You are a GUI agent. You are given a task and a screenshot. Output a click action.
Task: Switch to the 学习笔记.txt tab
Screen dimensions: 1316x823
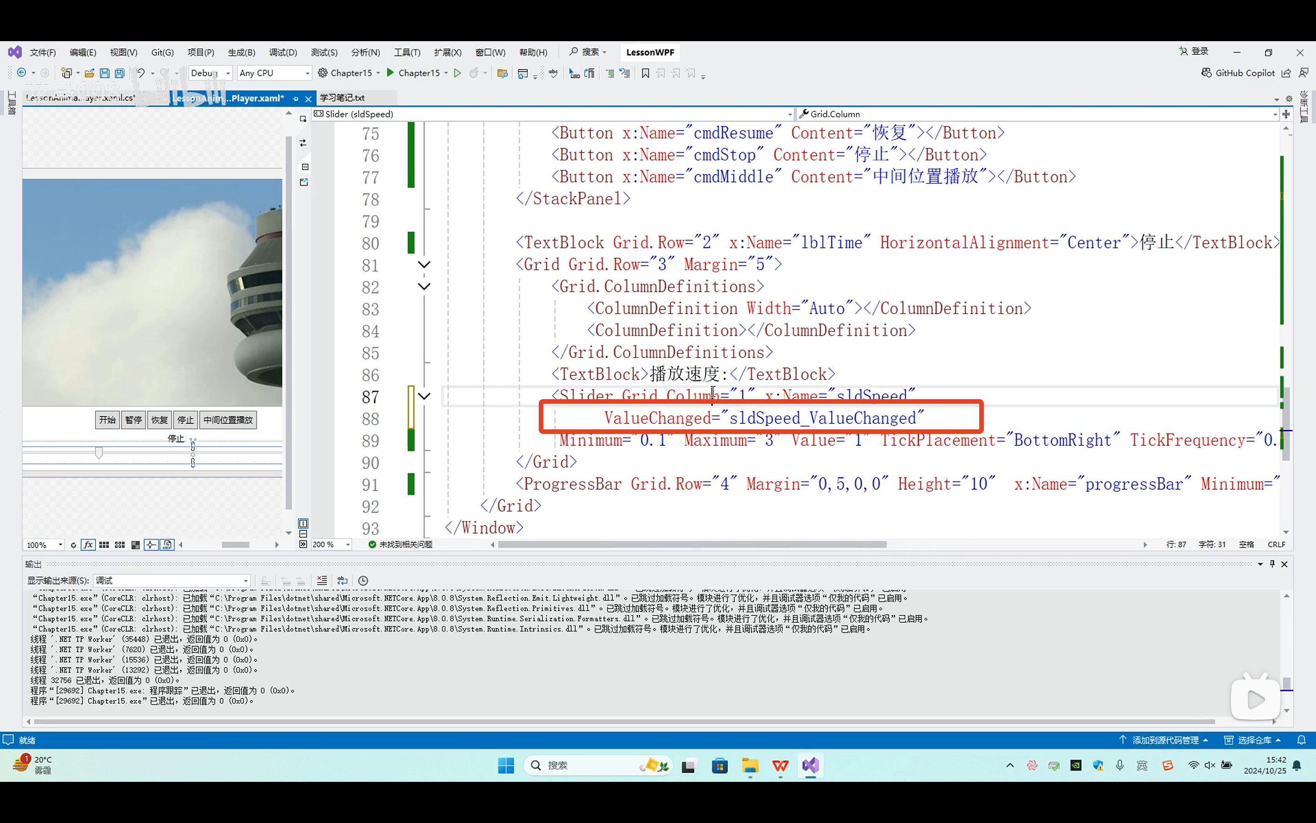pos(343,98)
